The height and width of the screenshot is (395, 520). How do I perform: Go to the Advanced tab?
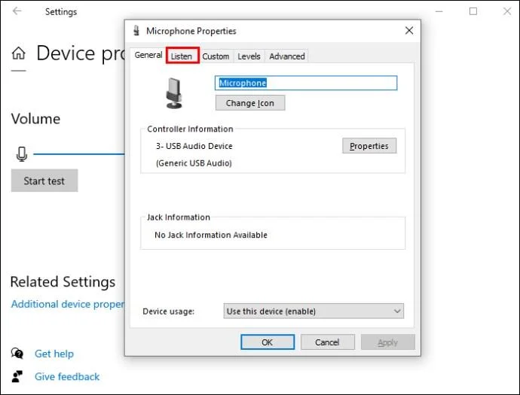tap(287, 56)
